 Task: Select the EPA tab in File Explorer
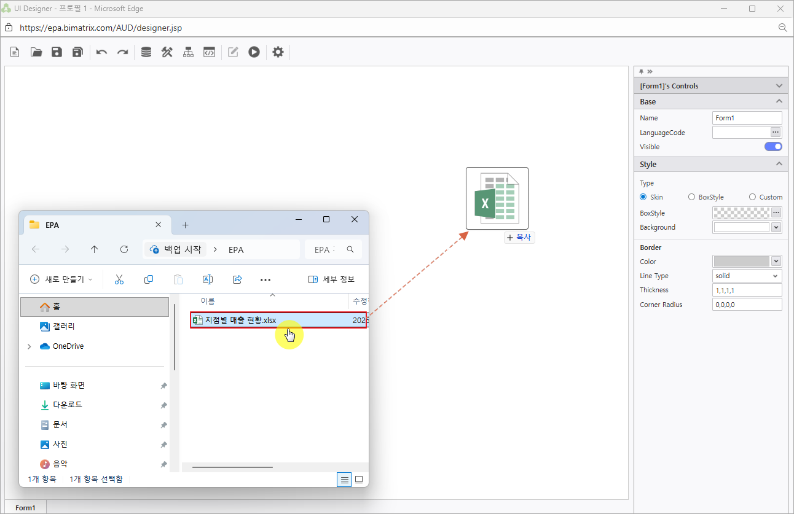(x=92, y=225)
